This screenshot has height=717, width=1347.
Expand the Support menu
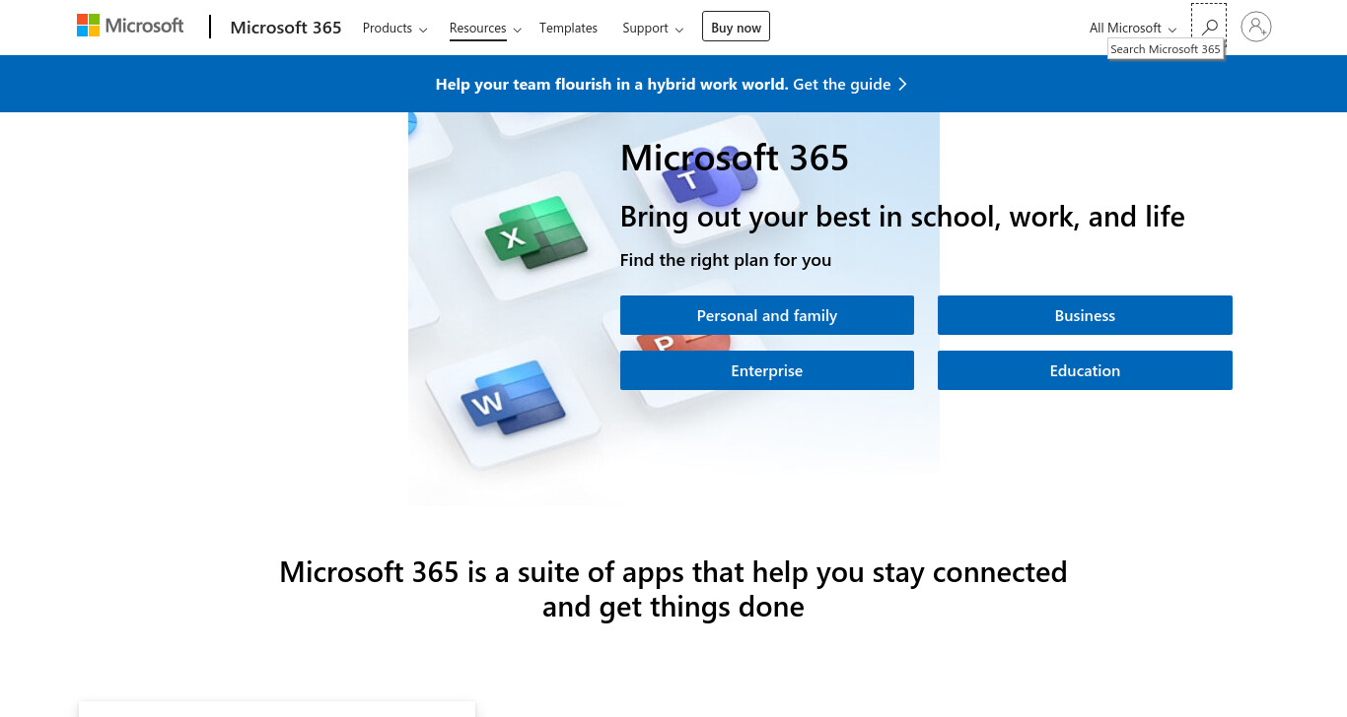coord(653,28)
